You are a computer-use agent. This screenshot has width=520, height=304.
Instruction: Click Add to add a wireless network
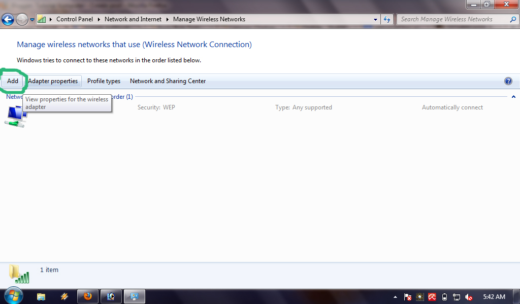(13, 81)
